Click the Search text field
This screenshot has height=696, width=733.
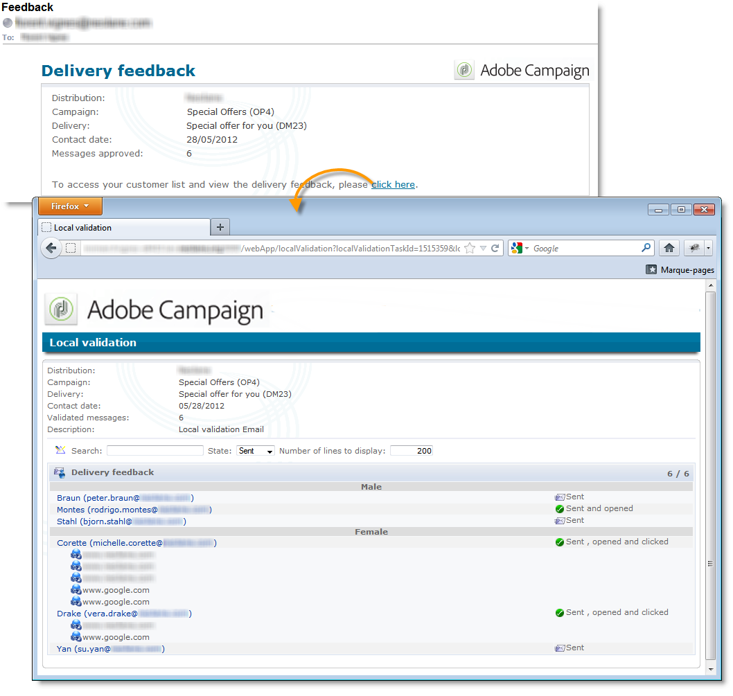[154, 451]
